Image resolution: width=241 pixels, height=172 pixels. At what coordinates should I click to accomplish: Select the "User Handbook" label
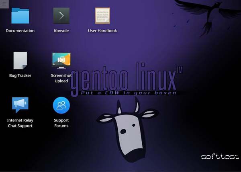pos(102,31)
